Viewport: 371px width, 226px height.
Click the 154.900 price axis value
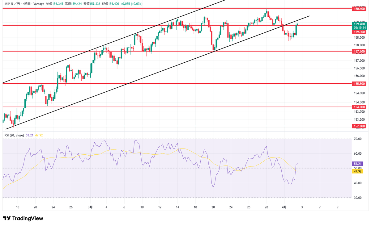pyautogui.click(x=359, y=93)
